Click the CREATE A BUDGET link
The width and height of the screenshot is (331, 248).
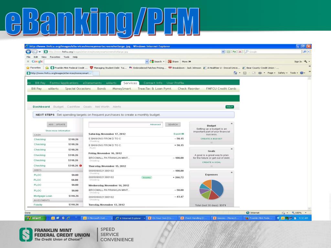(x=211, y=139)
